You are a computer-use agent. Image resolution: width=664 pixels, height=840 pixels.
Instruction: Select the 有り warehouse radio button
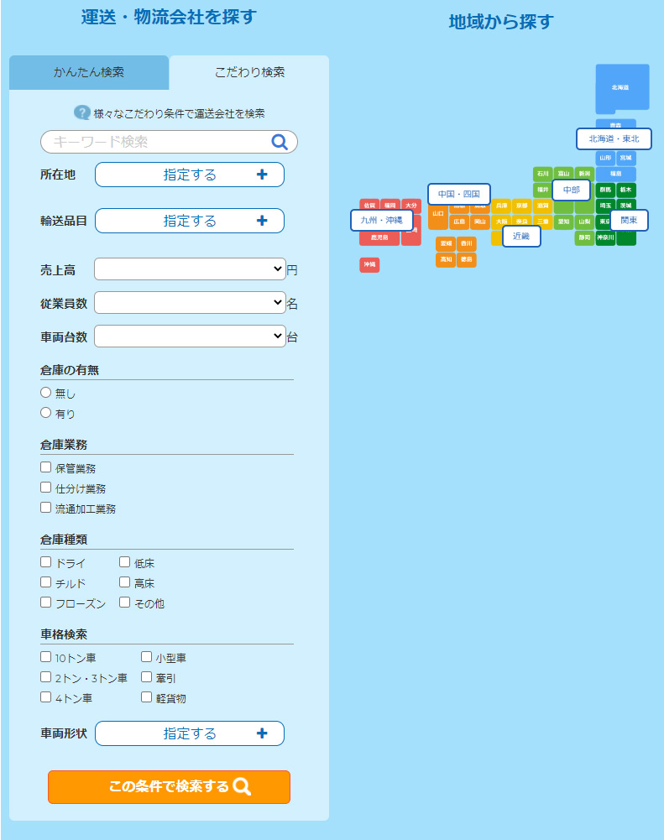(45, 413)
